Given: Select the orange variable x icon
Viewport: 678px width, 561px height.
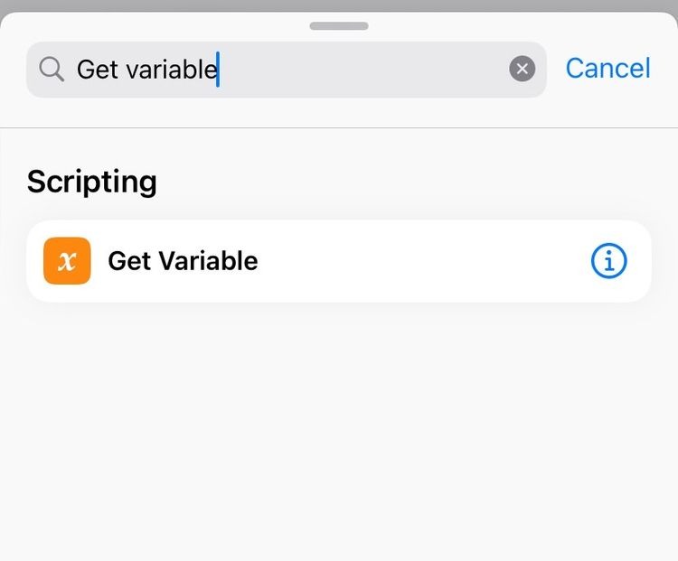Looking at the screenshot, I should point(67,260).
